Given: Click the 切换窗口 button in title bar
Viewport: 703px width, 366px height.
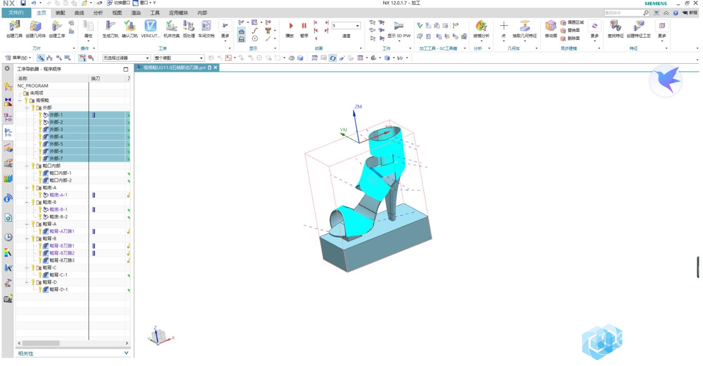Looking at the screenshot, I should tap(119, 3).
